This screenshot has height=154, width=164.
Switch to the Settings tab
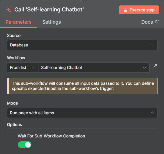(x=51, y=22)
